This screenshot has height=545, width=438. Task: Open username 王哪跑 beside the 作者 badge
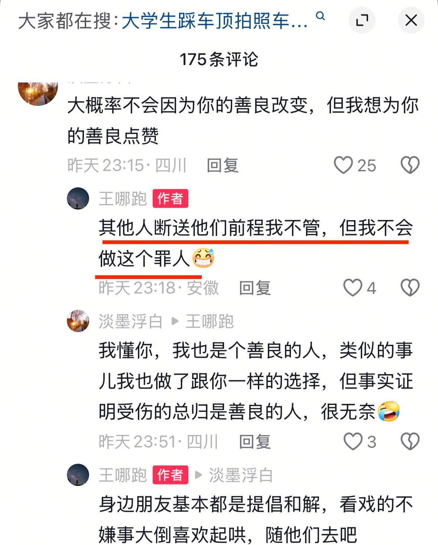point(123,199)
